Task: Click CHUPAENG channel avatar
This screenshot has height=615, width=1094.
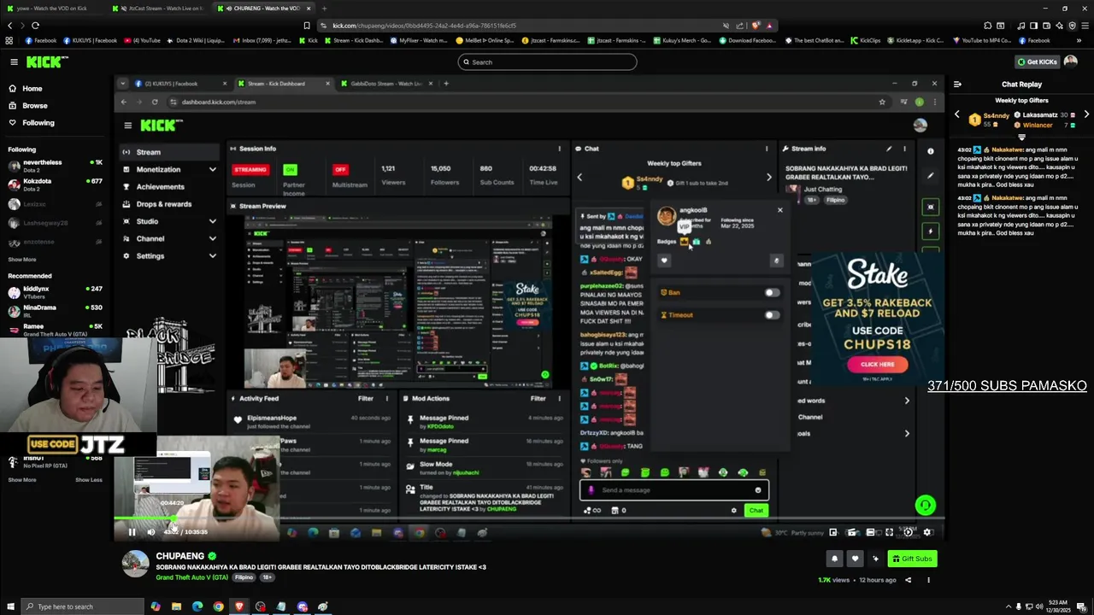Action: [135, 564]
